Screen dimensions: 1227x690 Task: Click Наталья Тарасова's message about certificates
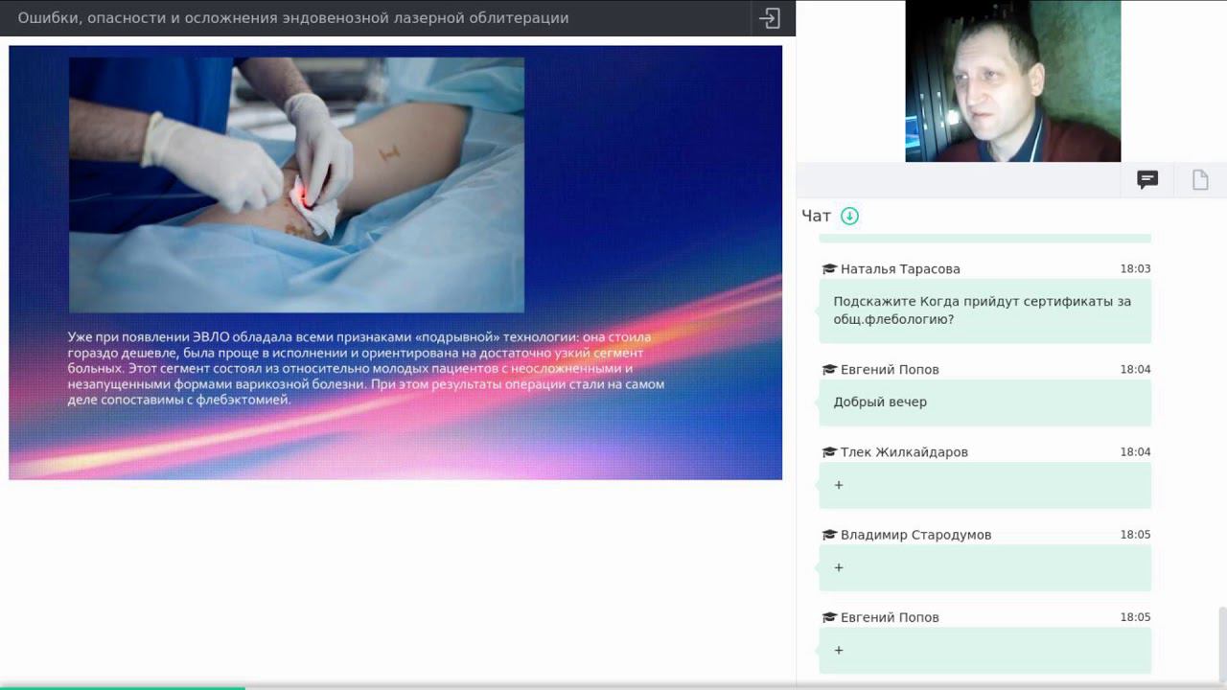(x=984, y=310)
